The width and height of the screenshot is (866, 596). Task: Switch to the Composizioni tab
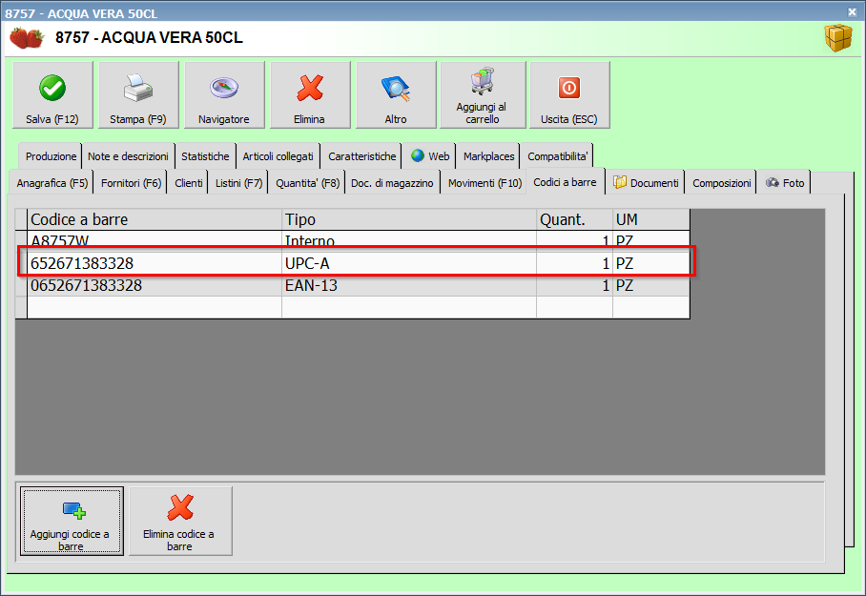point(721,183)
